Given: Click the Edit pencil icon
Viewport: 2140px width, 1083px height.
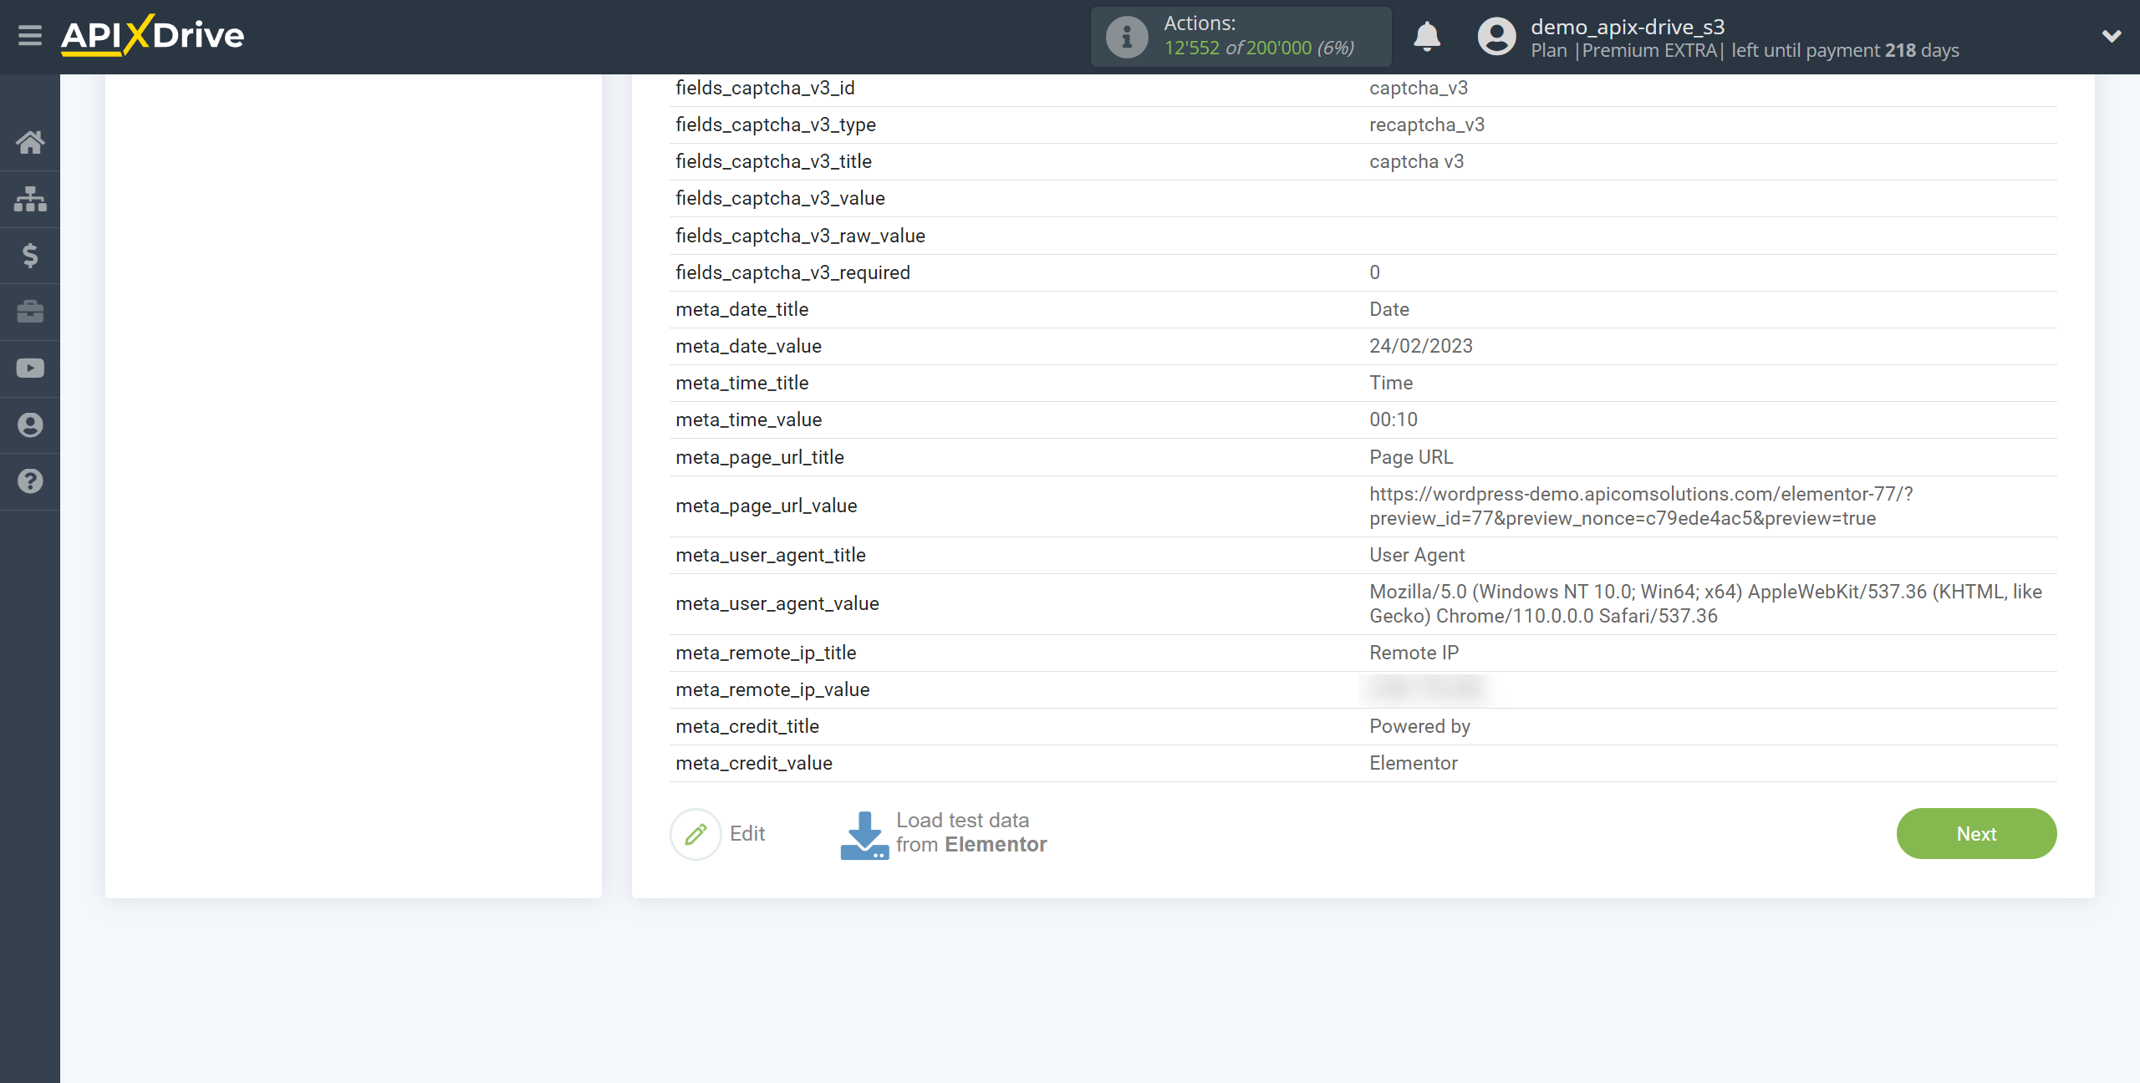Looking at the screenshot, I should point(695,834).
